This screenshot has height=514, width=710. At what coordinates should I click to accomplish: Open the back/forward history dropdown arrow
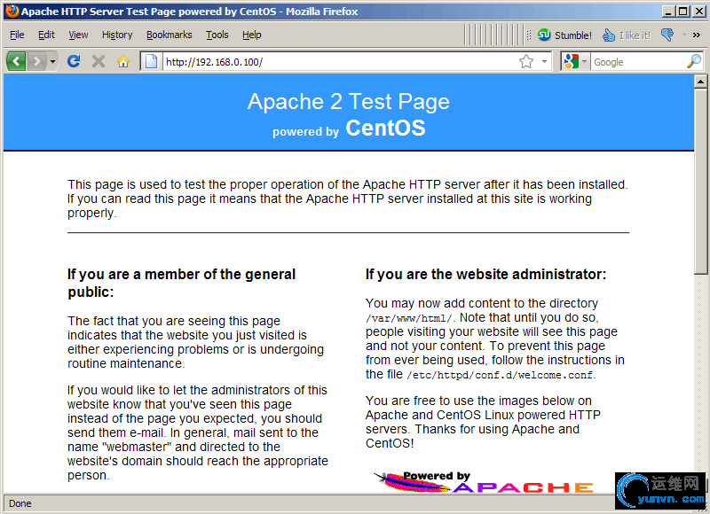[x=52, y=61]
